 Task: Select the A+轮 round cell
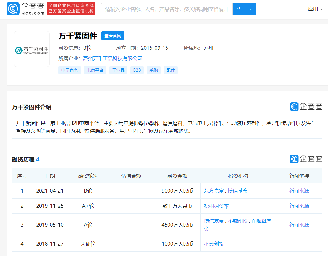point(88,206)
